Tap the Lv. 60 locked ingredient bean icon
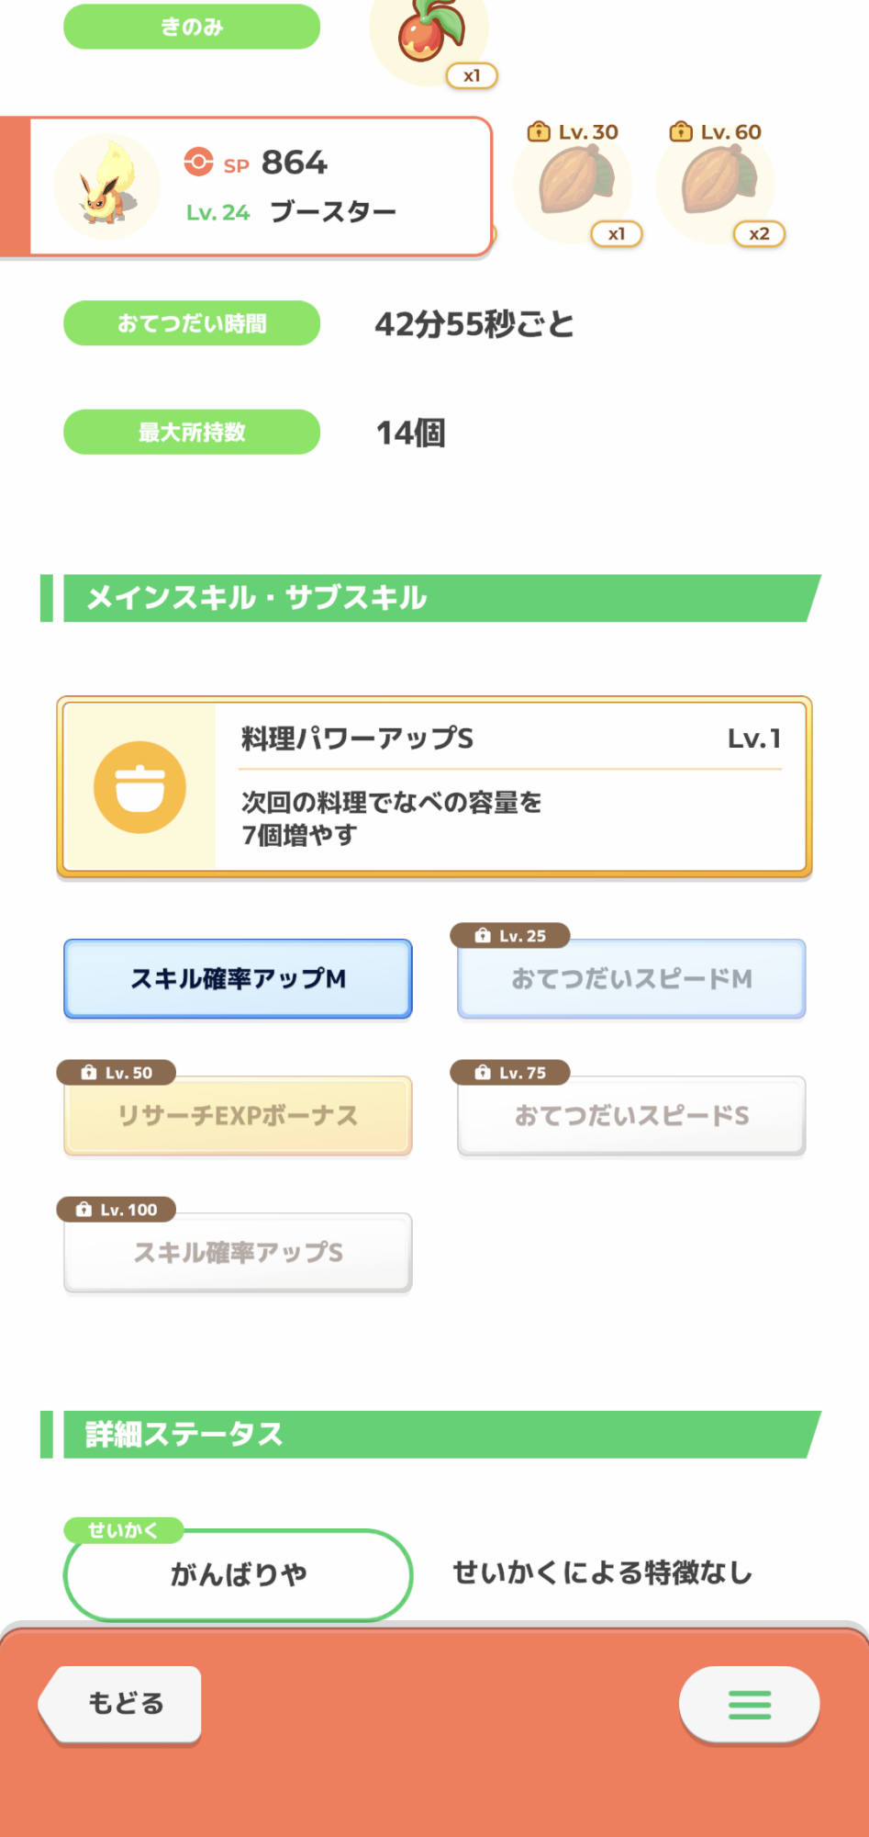Screen dimensions: 869x1837 pos(716,184)
